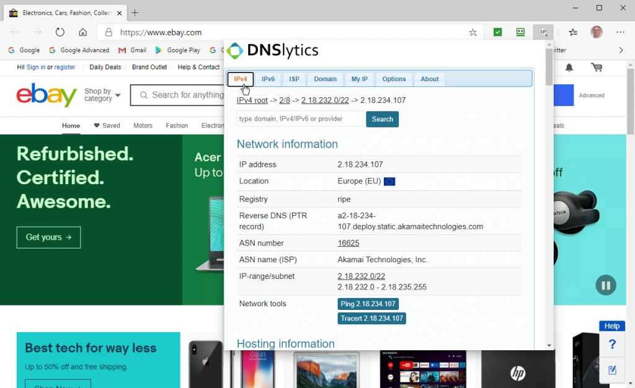
Task: Open the ASN number 16625 link
Action: (x=348, y=243)
